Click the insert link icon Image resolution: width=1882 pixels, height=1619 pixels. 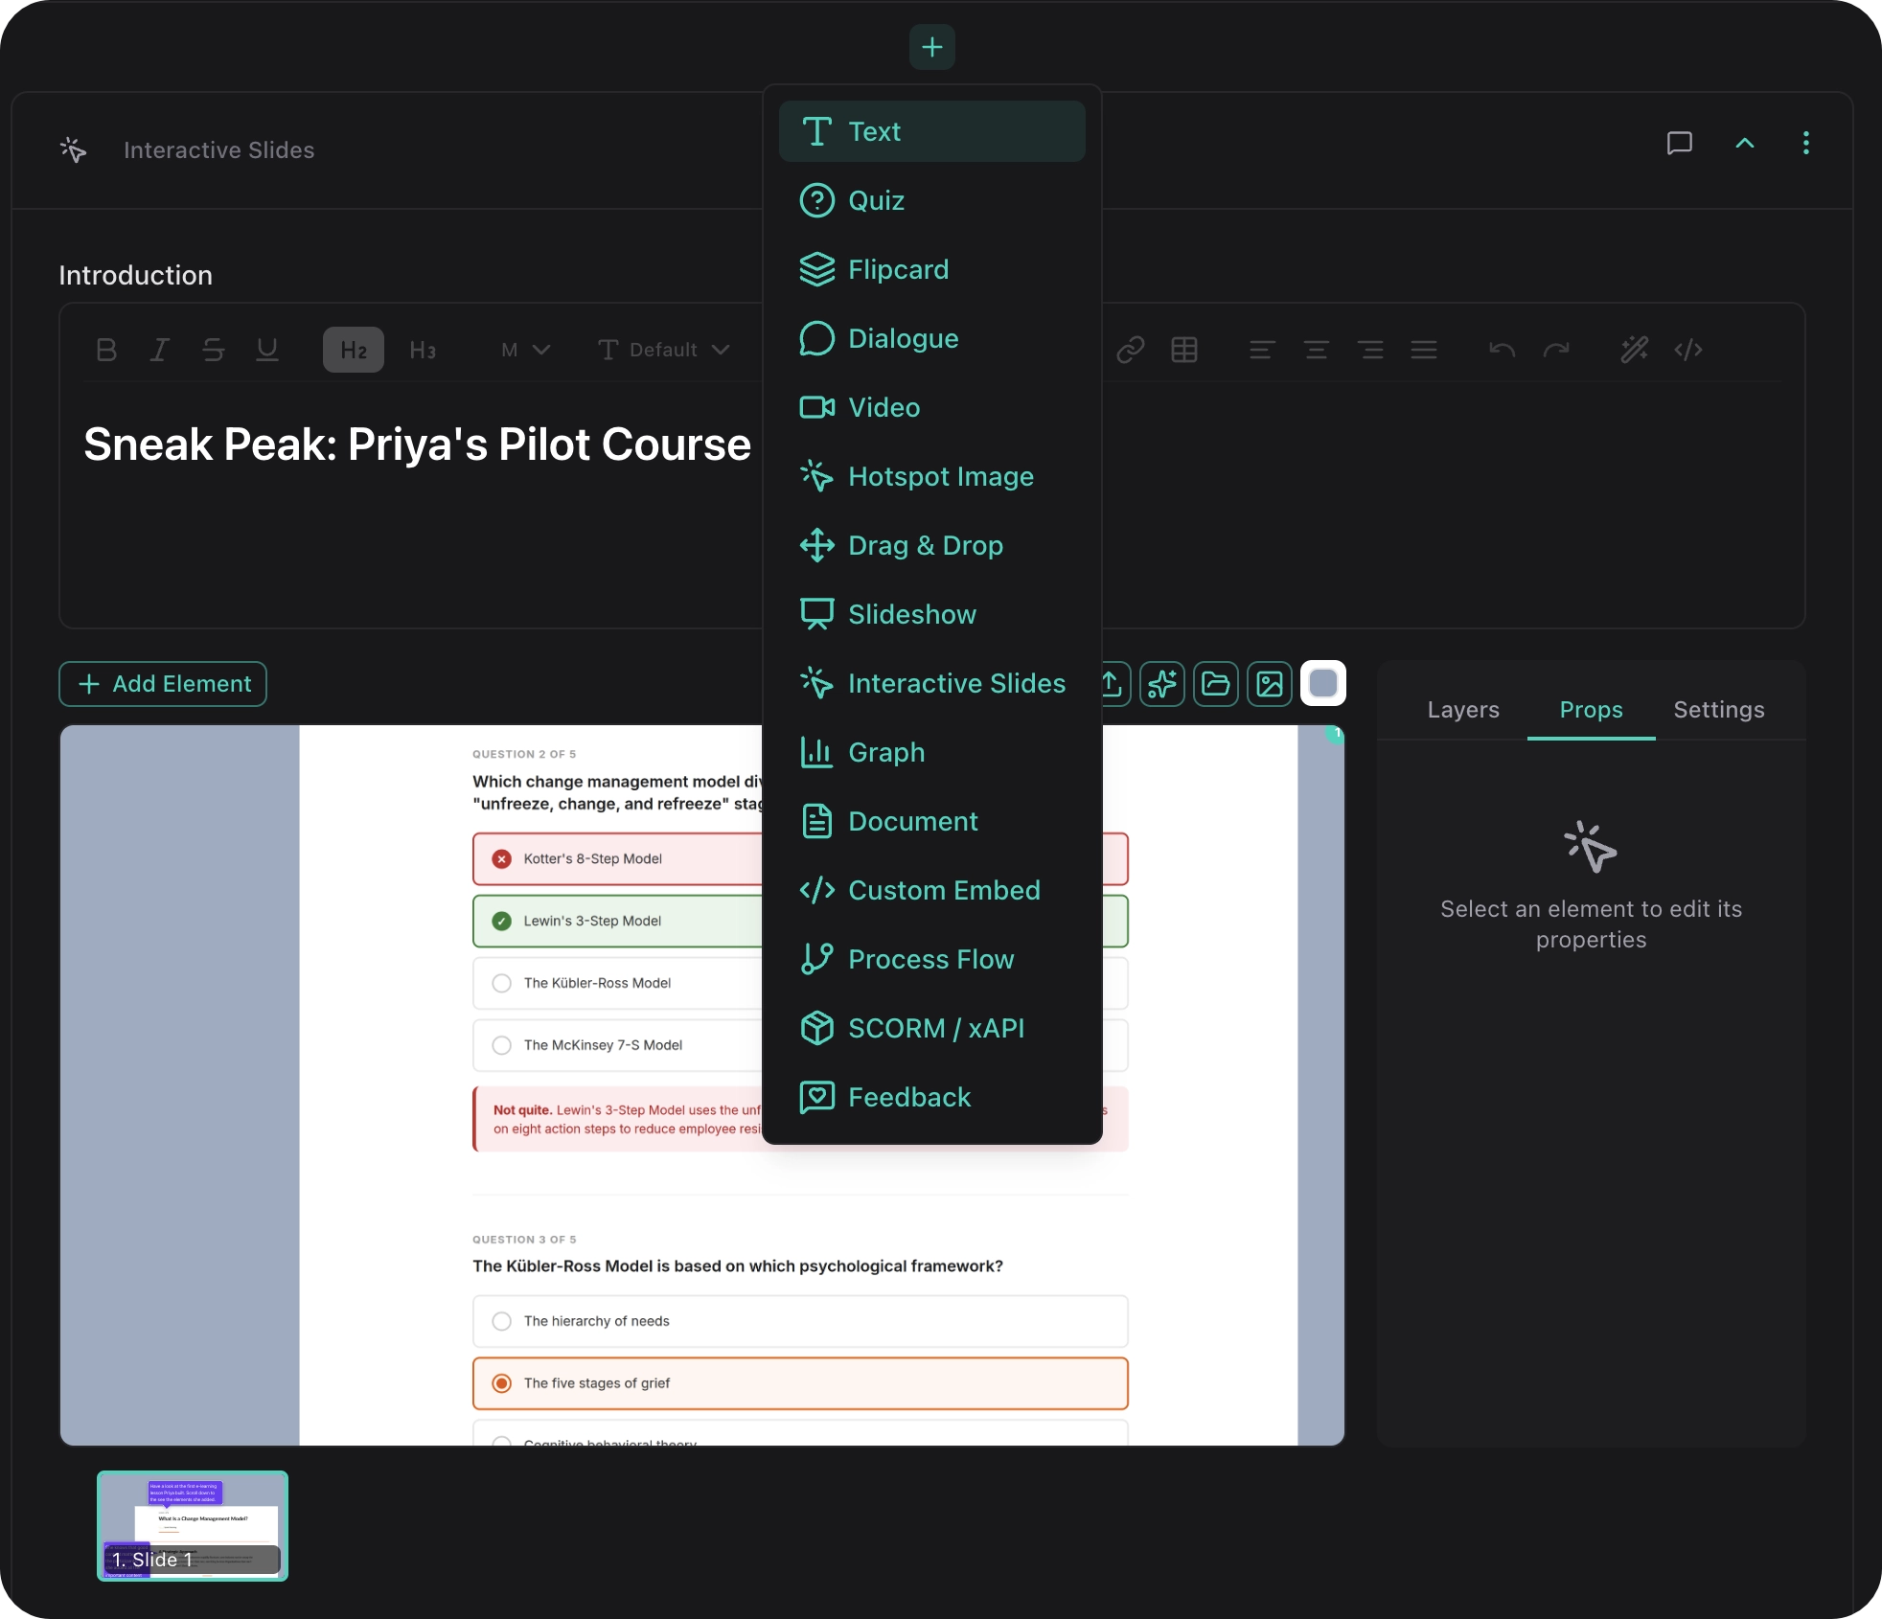click(x=1131, y=350)
